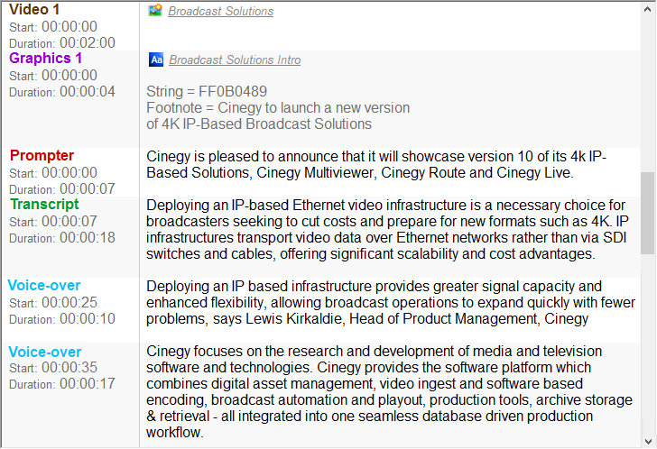Select the Voice-over label starting at 00:00:25
657x449 pixels.
tap(45, 286)
